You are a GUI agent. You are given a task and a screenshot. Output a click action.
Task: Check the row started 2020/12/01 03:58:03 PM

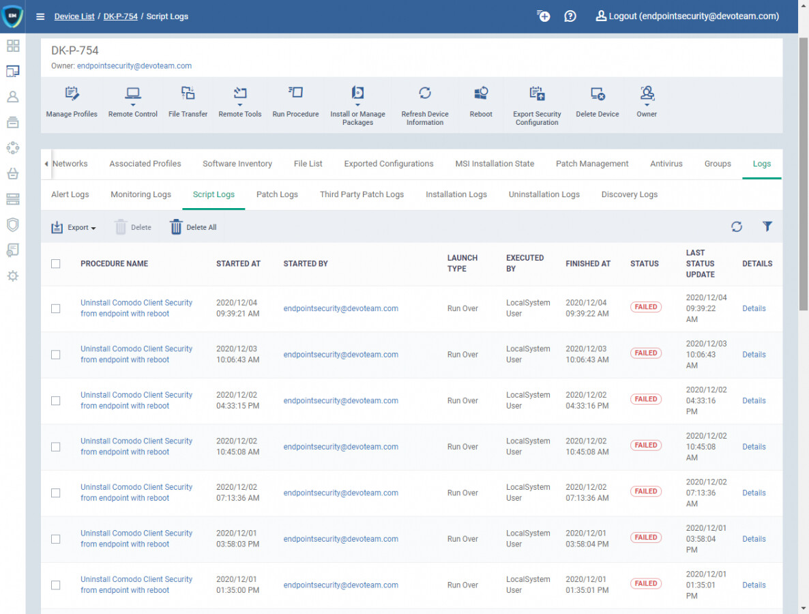56,539
